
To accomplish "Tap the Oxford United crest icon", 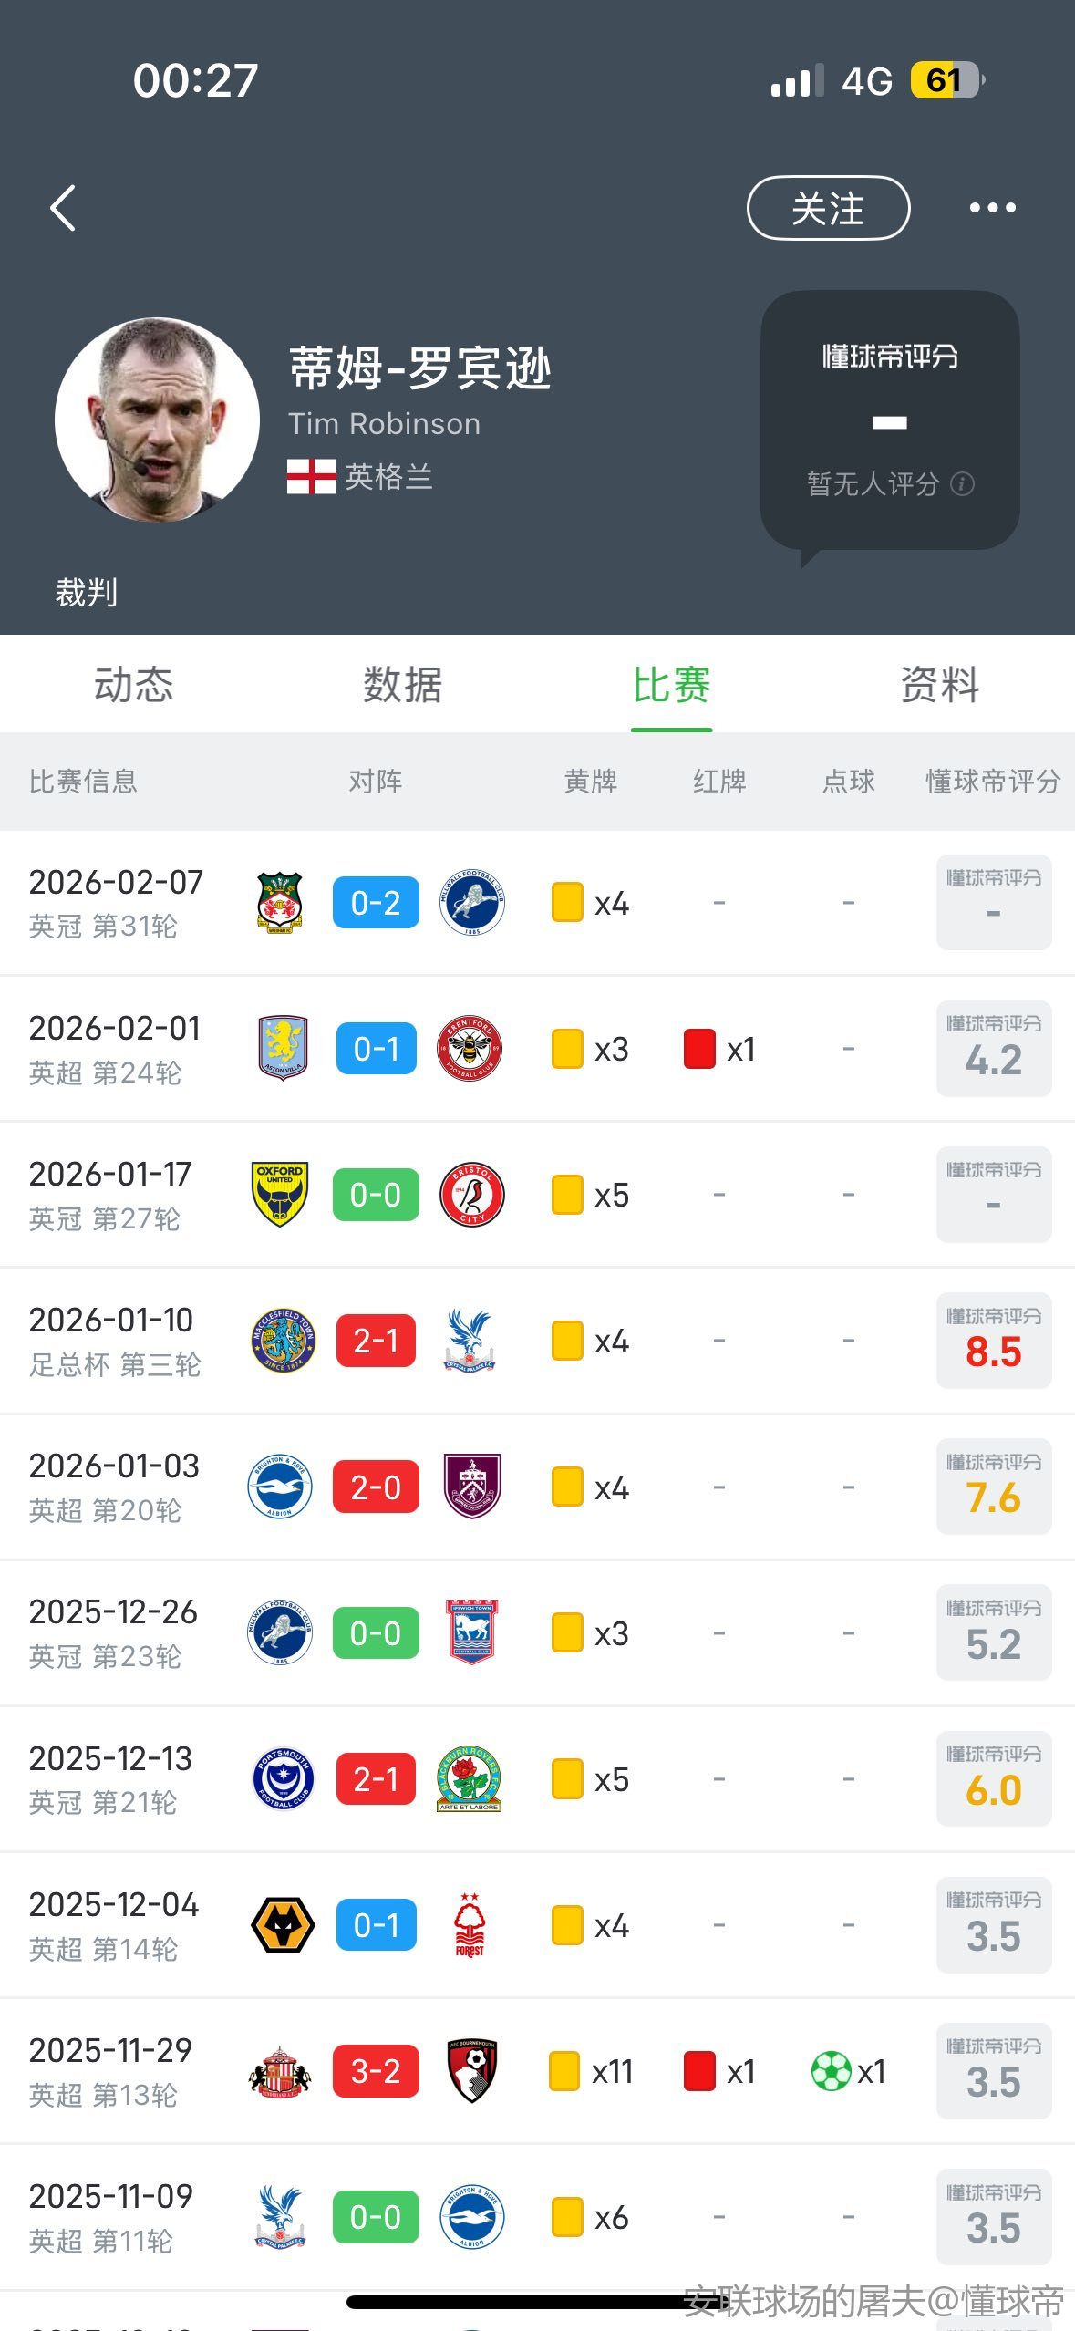I will 280,1195.
